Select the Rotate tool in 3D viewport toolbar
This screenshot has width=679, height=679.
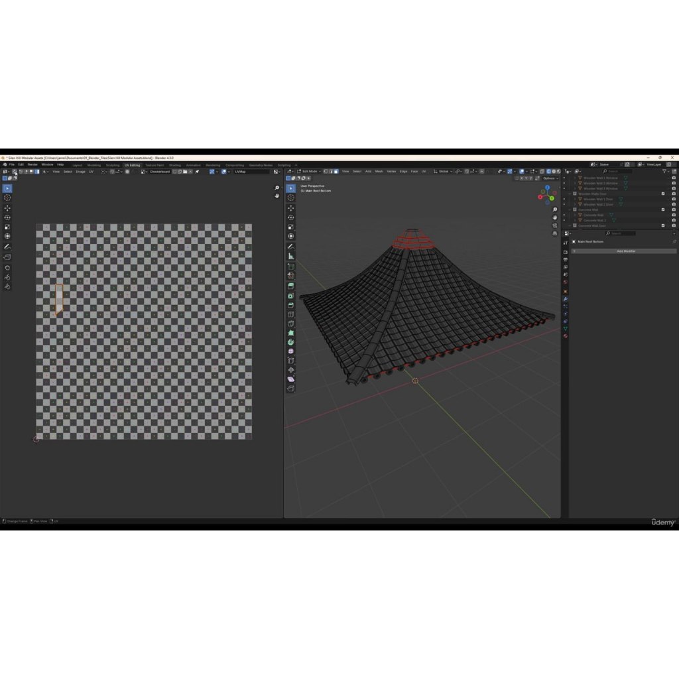tap(291, 217)
